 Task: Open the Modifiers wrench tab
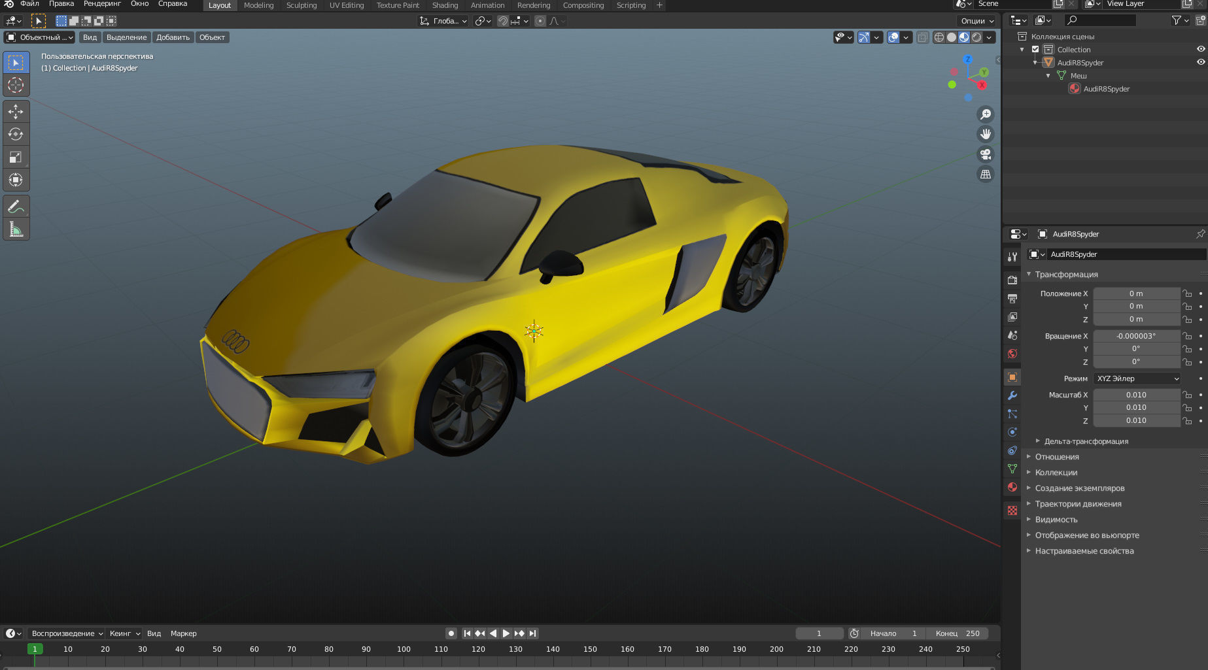pos(1012,395)
